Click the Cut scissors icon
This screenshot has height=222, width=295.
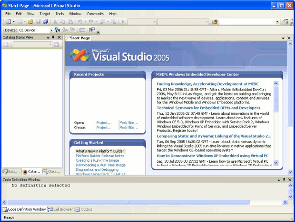tap(55, 22)
